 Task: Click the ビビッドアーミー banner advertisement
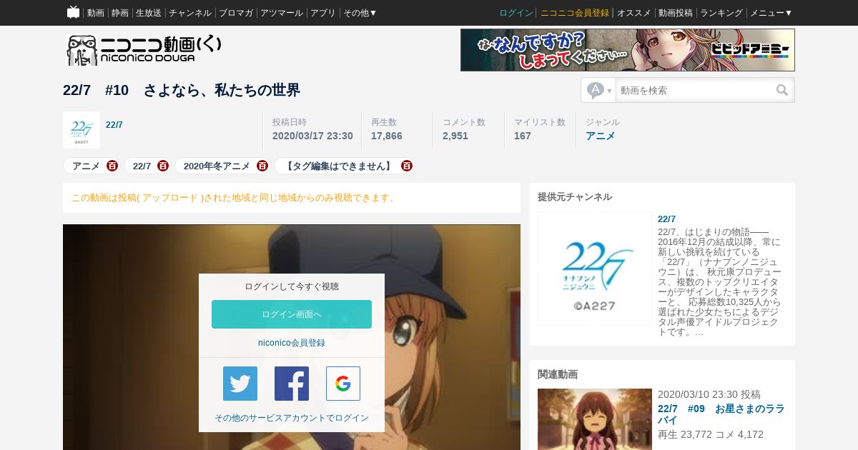point(628,50)
